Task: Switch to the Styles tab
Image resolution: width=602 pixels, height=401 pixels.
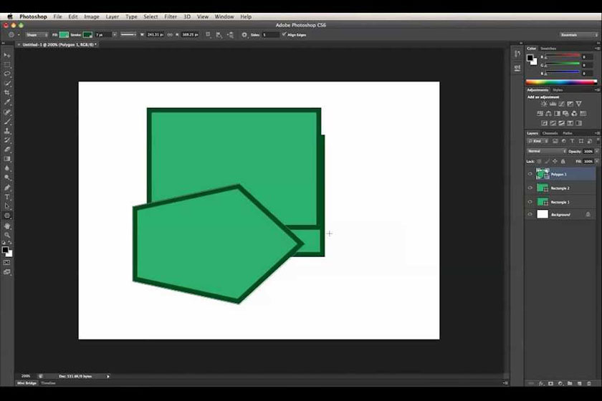Action: click(558, 90)
